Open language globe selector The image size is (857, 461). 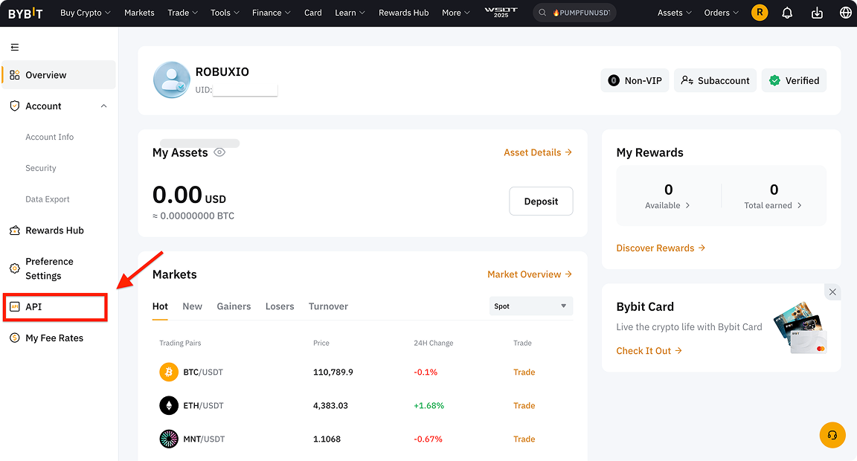tap(846, 13)
